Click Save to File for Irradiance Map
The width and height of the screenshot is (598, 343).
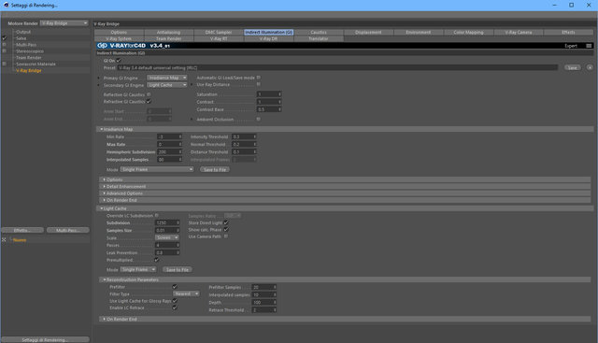[215, 170]
